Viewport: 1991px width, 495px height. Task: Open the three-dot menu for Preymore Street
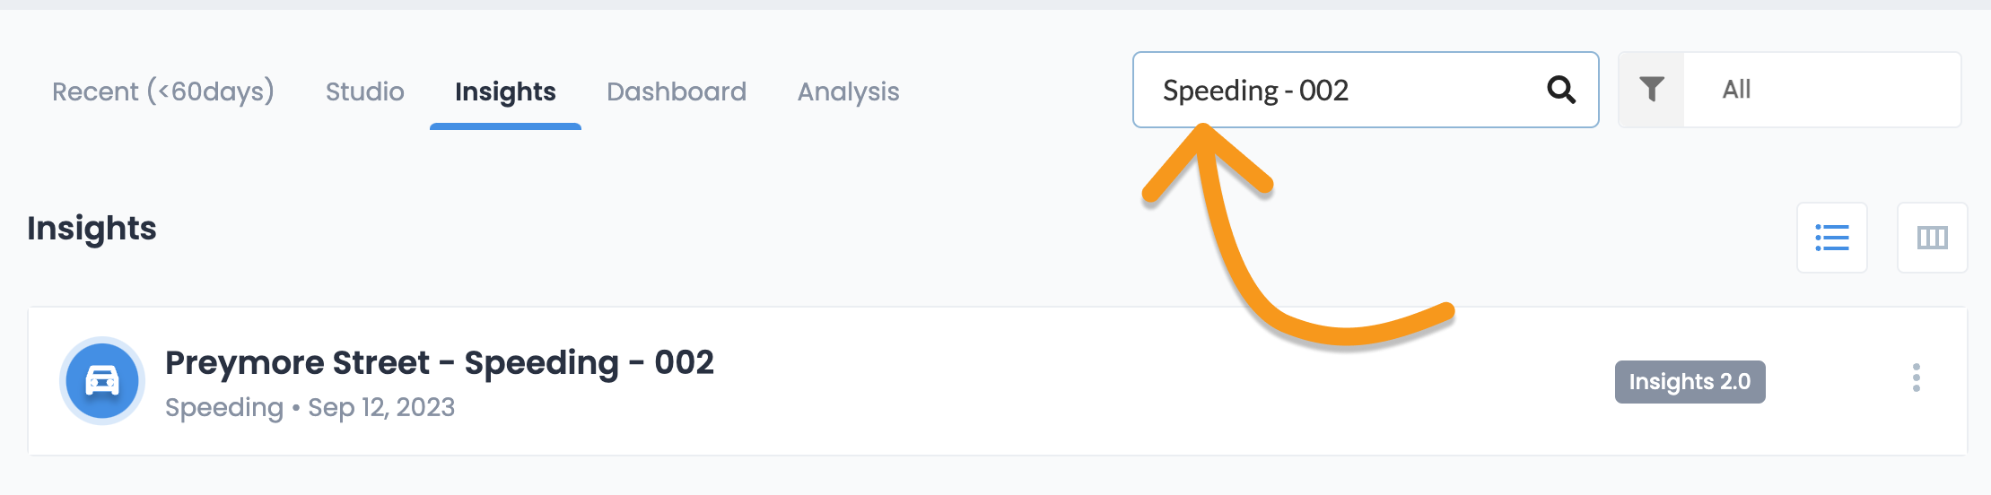click(1917, 378)
